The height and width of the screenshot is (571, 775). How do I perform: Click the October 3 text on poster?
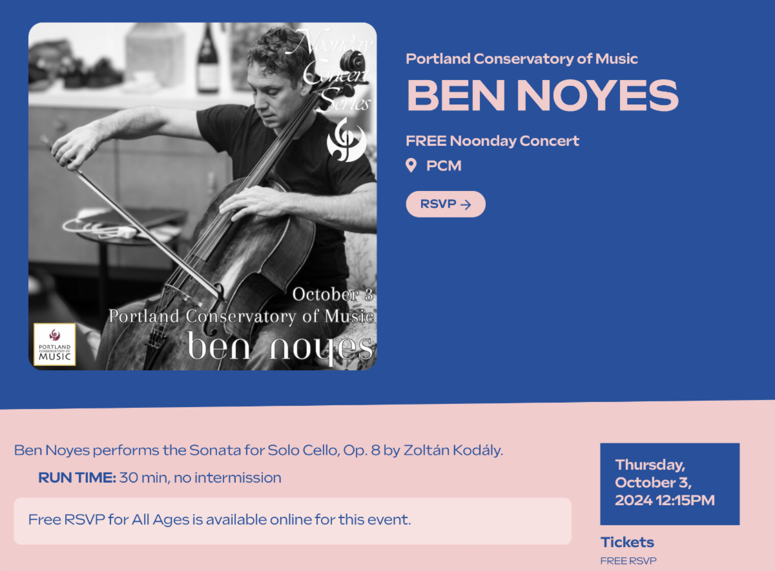(333, 295)
